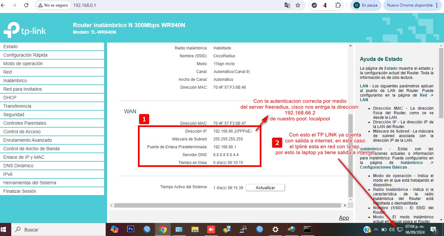The image size is (444, 236).
Task: Click the TP-Link logo
Action: (x=25, y=30)
